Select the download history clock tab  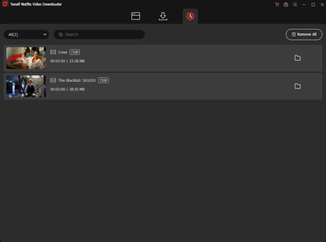(x=190, y=16)
